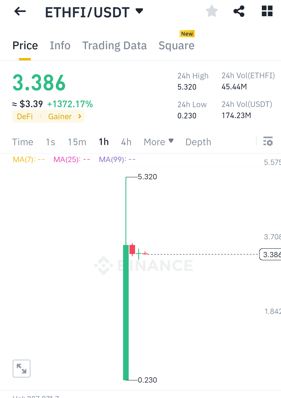
Task: Open the Depth view
Action: click(198, 142)
